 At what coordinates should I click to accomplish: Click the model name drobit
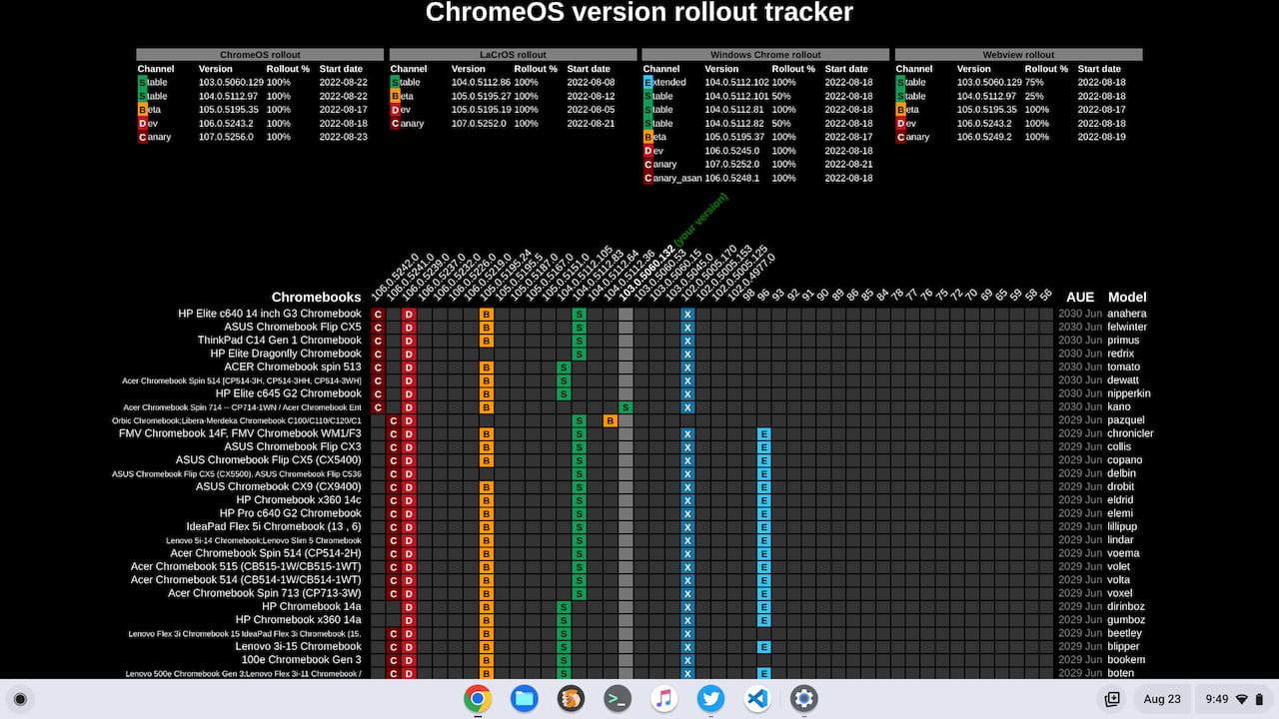pos(1121,486)
